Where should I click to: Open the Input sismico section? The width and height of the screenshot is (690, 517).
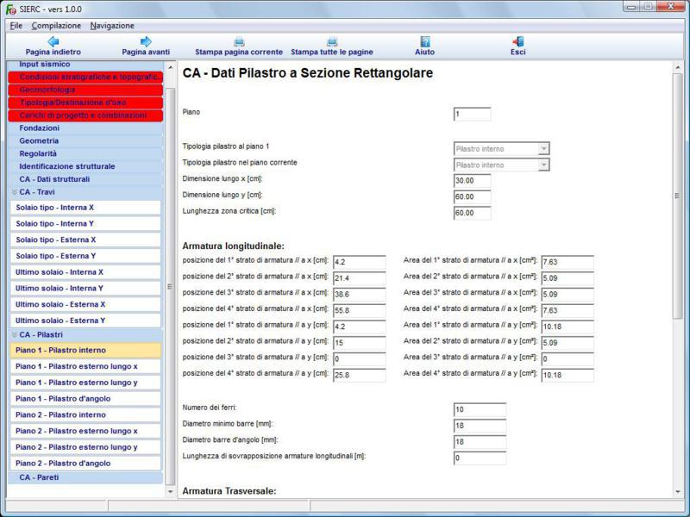click(85, 65)
